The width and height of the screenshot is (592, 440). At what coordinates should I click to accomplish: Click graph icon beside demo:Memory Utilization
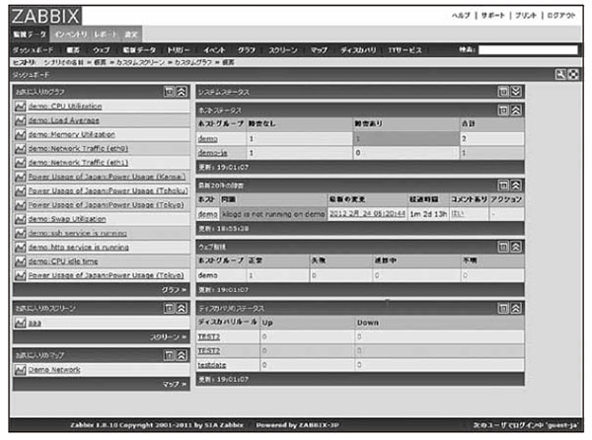(20, 134)
